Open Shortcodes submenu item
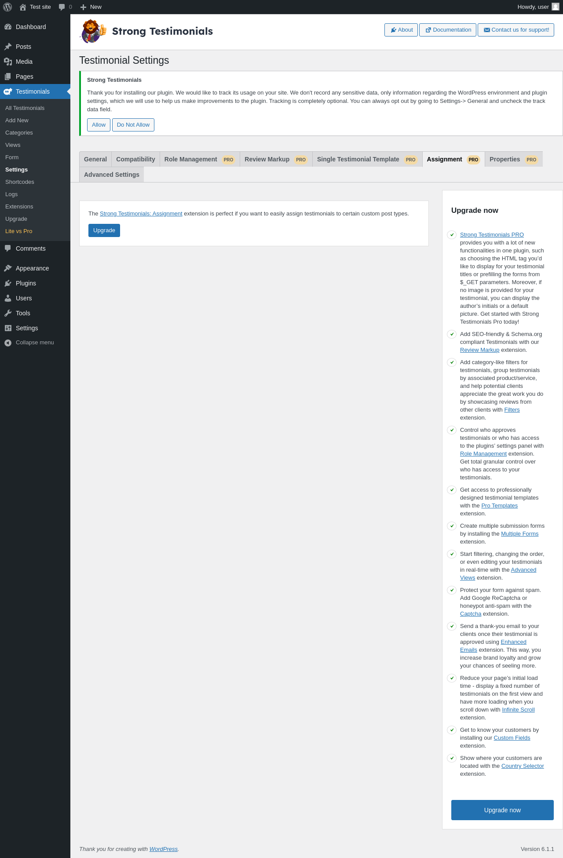Screen dimensions: 563x858 click(x=20, y=182)
